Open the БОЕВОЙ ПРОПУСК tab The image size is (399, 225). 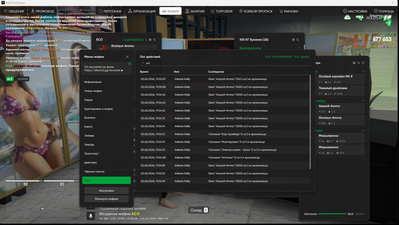click(x=256, y=11)
